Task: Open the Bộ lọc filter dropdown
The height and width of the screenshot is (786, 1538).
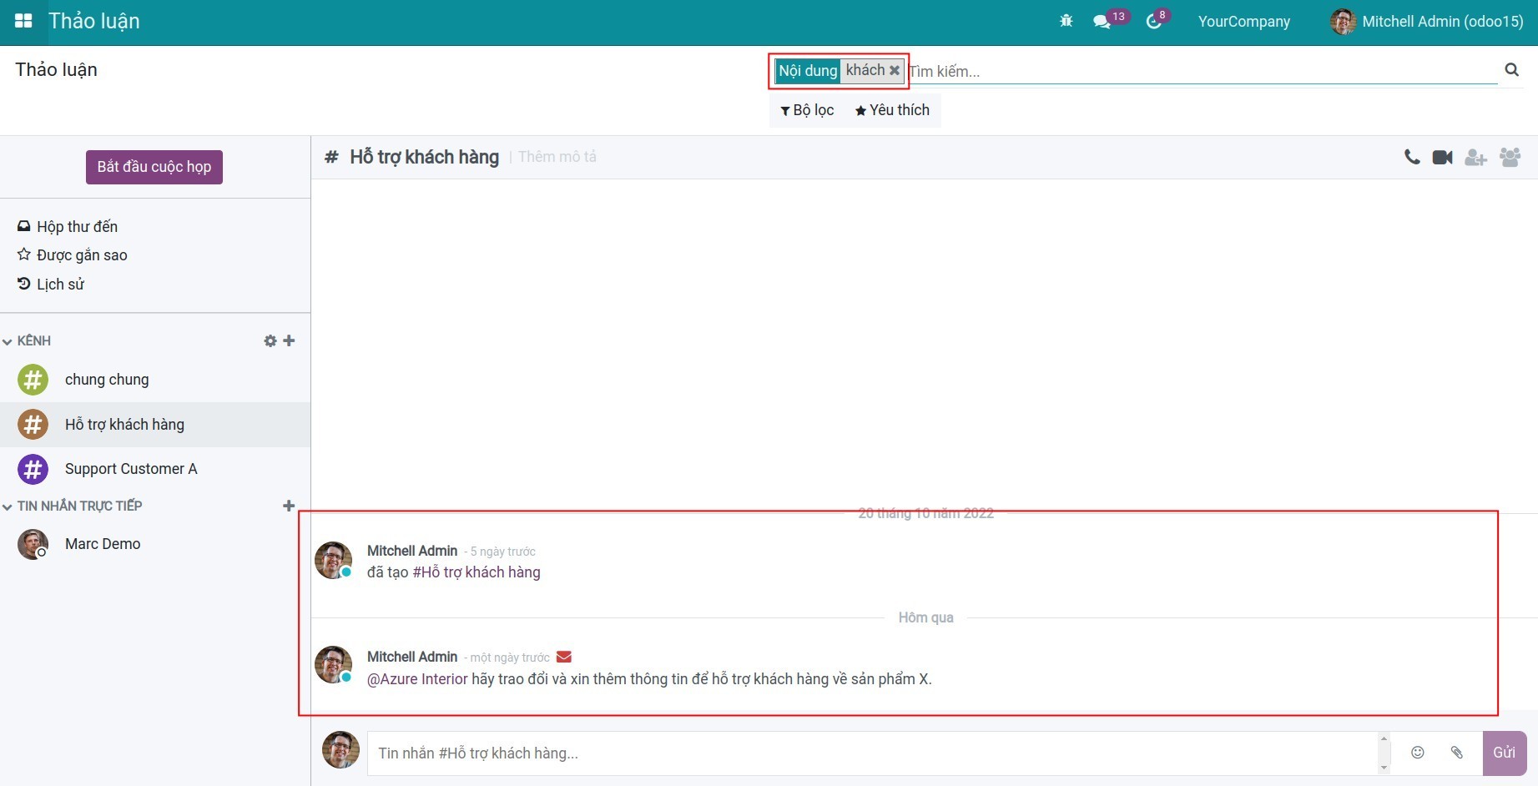Action: click(807, 110)
